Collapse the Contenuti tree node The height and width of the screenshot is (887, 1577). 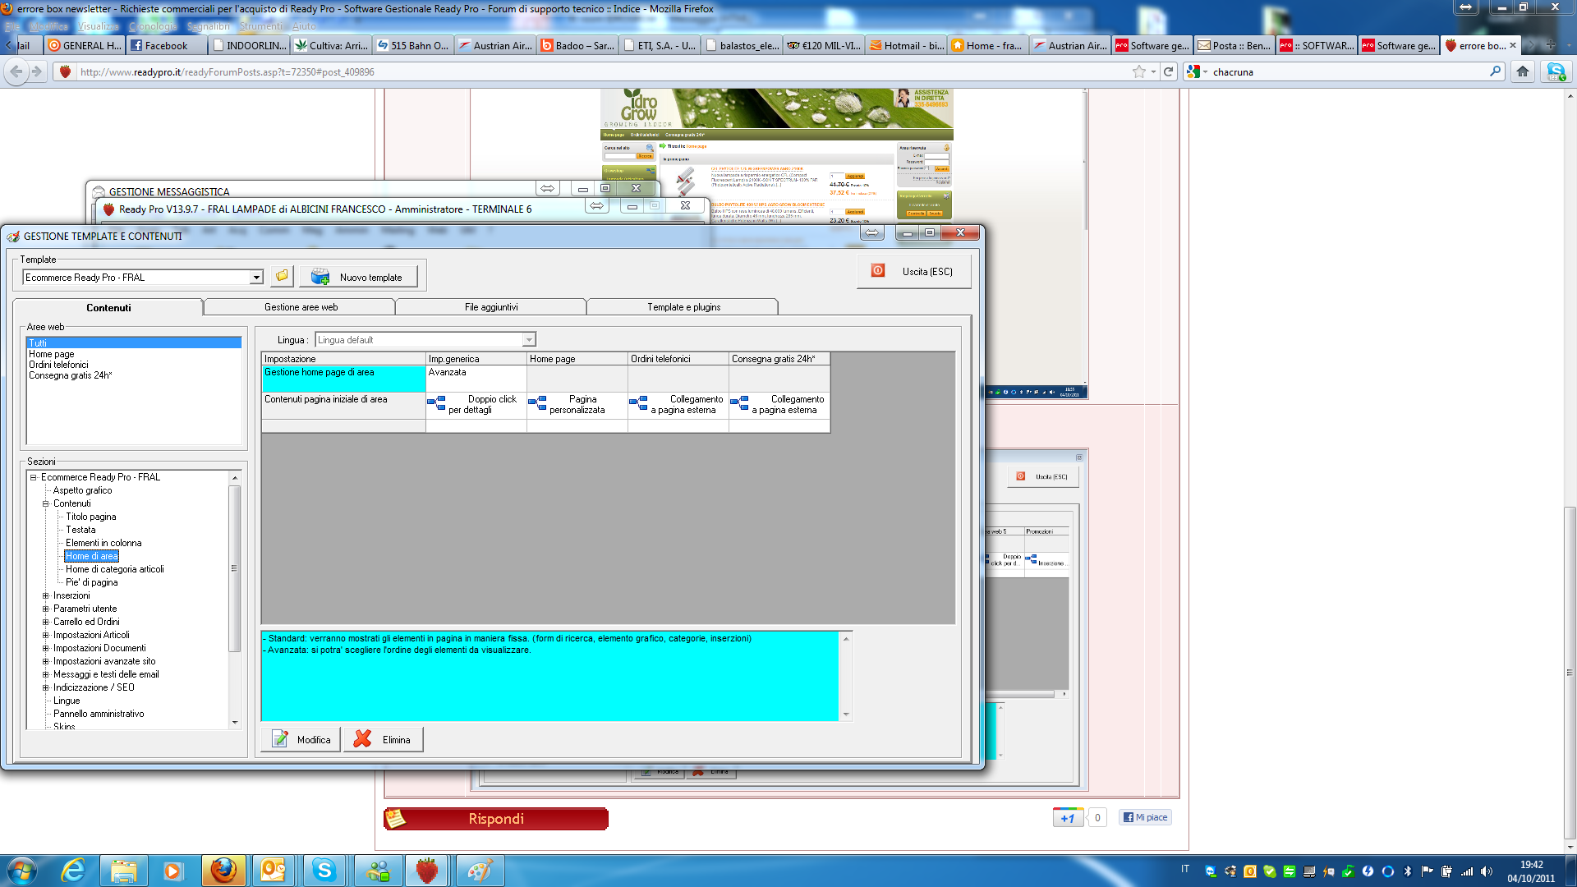click(x=46, y=503)
